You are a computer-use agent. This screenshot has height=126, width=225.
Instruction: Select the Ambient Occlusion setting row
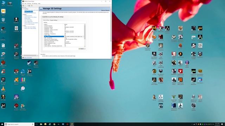64,26
